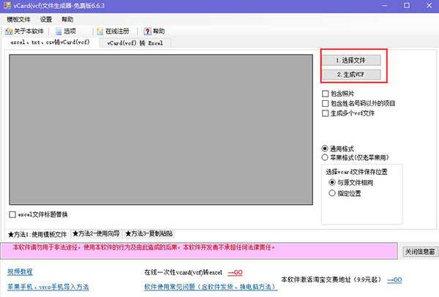Toggle the 生成多个vcf文件 checkbox
Viewport: 439px width, 297px height.
[326, 113]
